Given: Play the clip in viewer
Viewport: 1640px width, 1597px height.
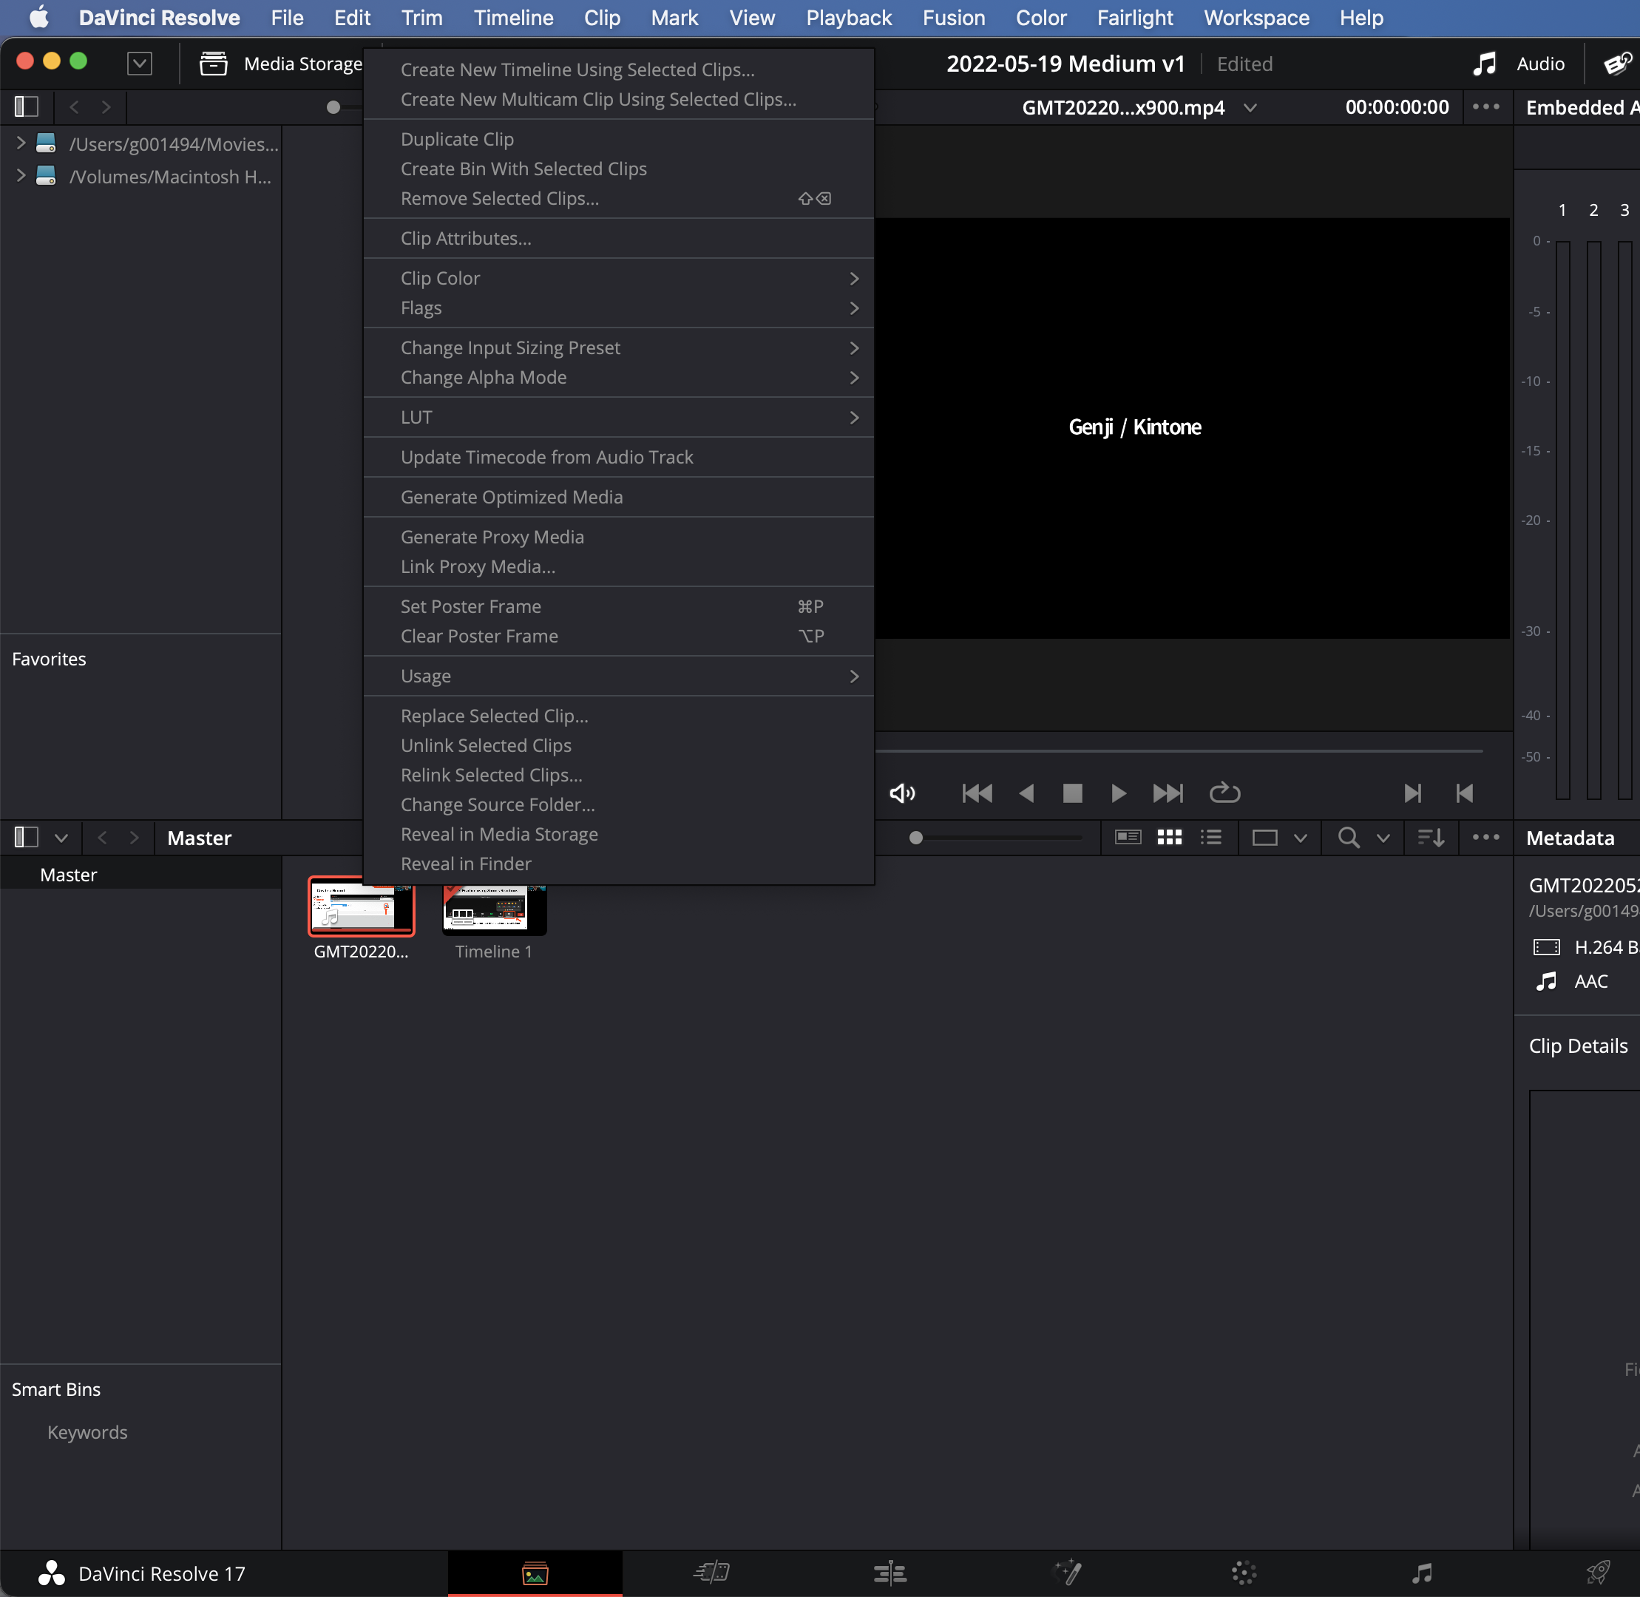Looking at the screenshot, I should pyautogui.click(x=1118, y=793).
